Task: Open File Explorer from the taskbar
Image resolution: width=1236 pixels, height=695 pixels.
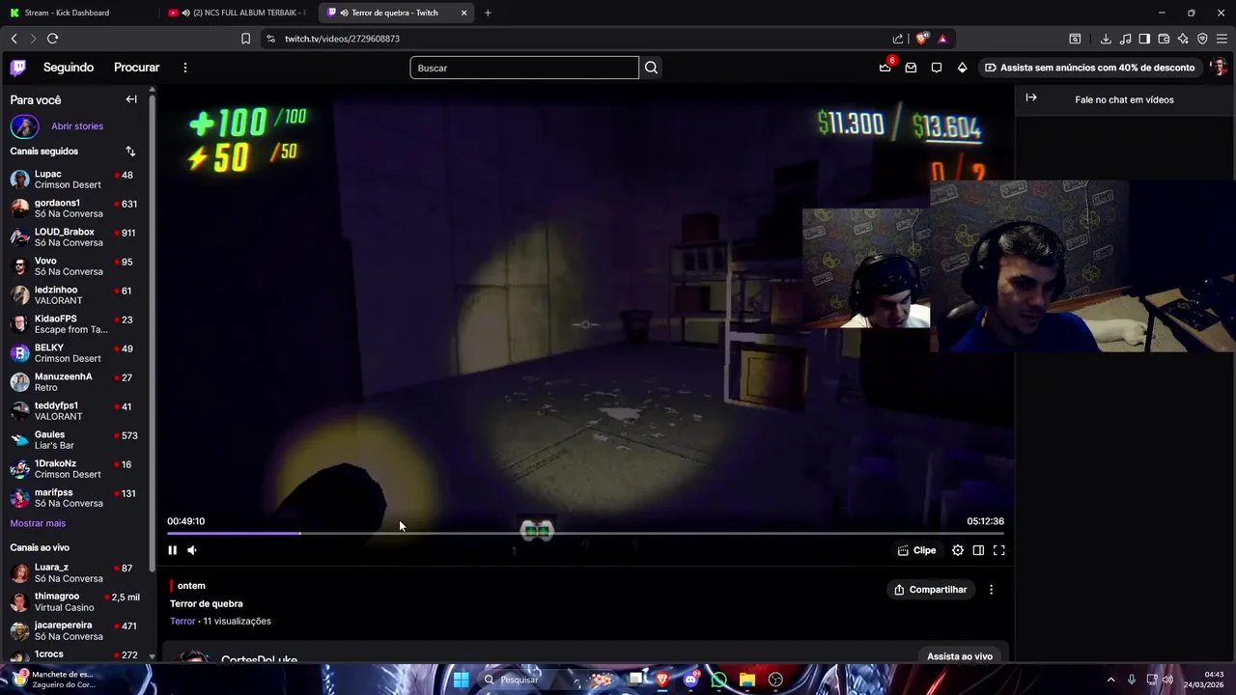Action: [746, 680]
